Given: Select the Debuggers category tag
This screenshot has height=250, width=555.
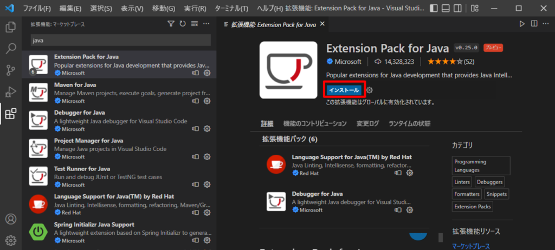Looking at the screenshot, I should tap(489, 182).
